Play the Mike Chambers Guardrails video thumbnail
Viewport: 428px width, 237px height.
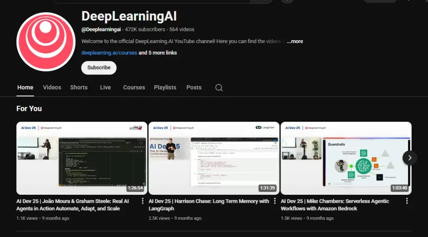[x=346, y=158]
